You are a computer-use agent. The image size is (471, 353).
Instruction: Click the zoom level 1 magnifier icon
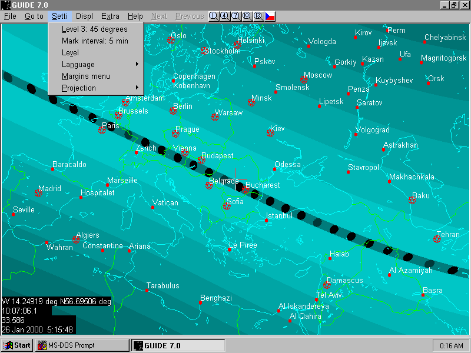point(213,16)
